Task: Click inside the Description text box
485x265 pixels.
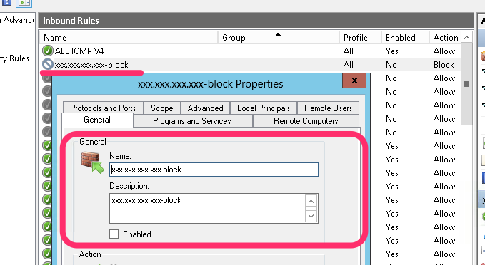Action: [x=206, y=208]
